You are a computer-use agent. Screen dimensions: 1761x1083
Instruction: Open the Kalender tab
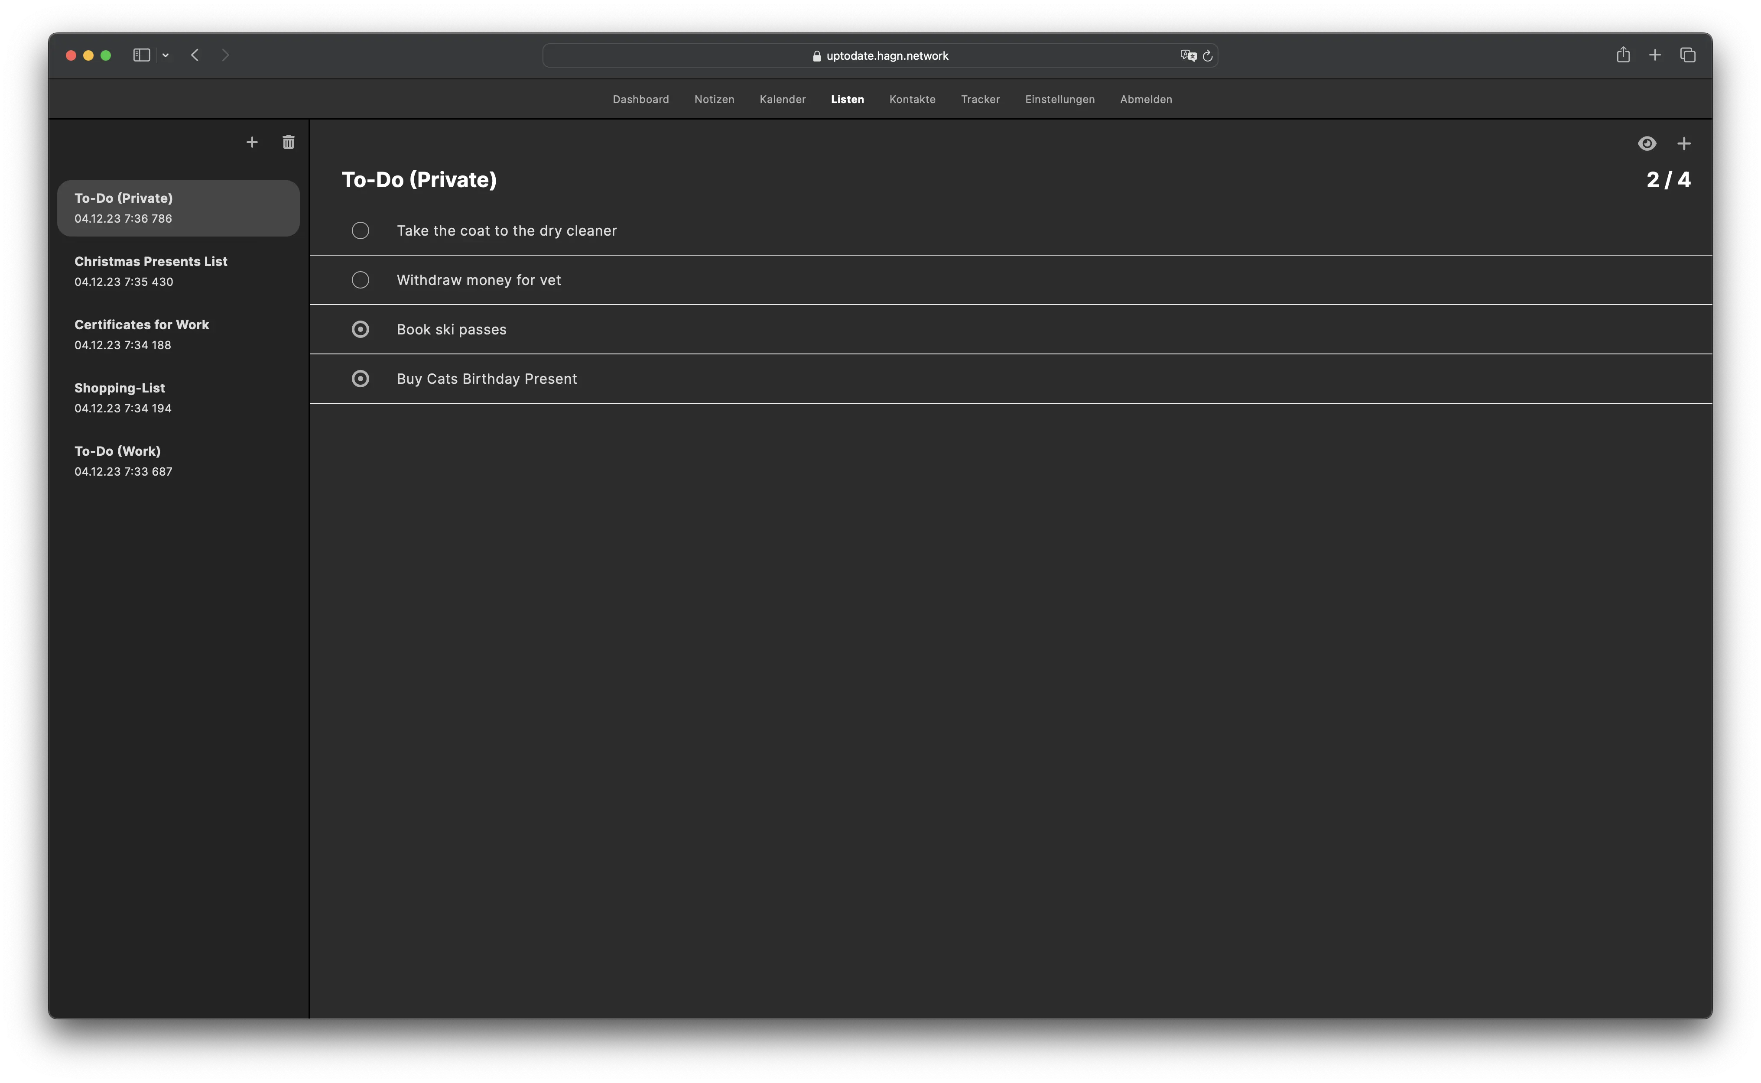782,100
